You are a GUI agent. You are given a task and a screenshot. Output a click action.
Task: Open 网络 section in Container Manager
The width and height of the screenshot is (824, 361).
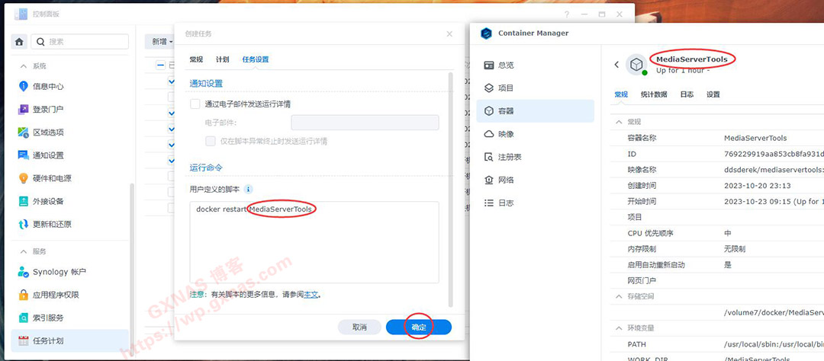coord(505,180)
